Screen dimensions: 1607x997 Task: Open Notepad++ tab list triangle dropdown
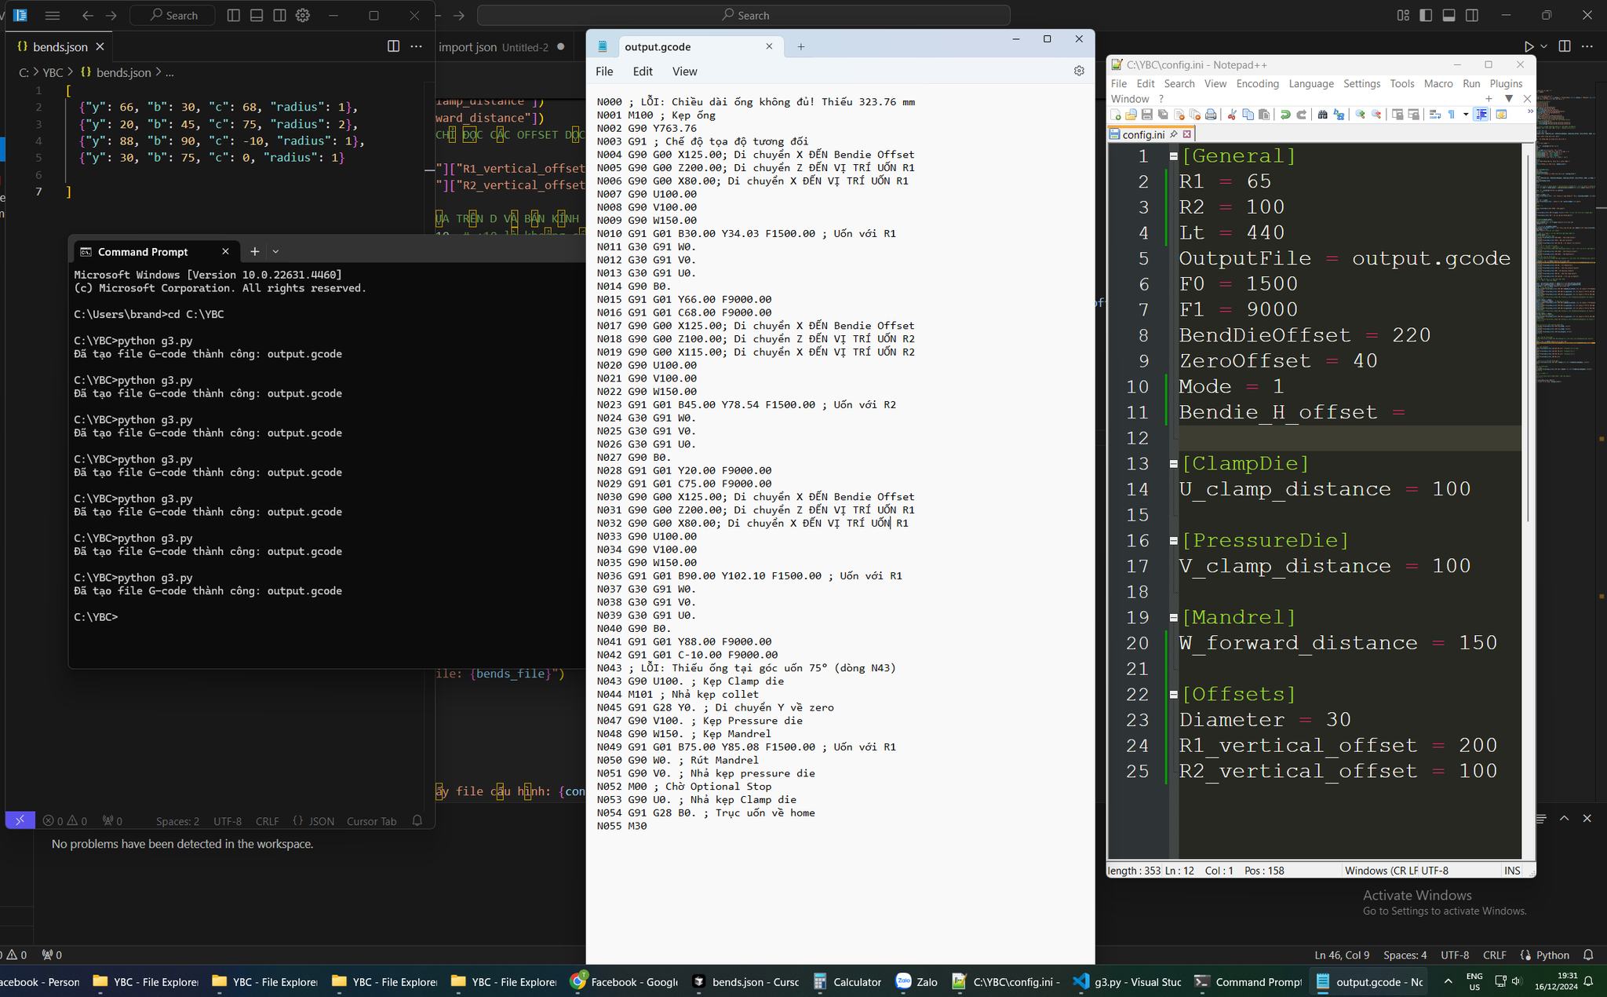(1508, 99)
